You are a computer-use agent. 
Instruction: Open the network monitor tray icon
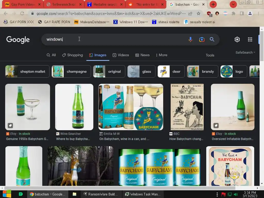click(230, 194)
